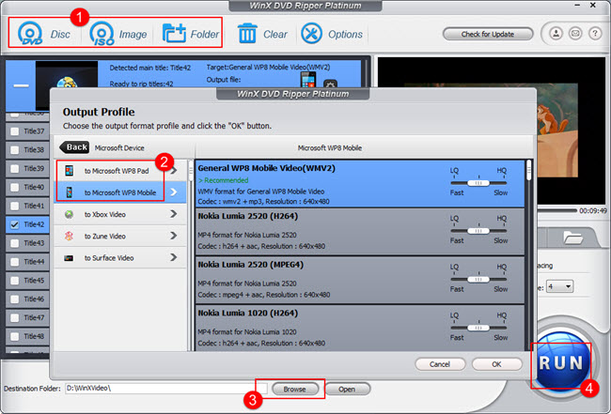Toggle the Title46 checkbox
The height and width of the screenshot is (414, 611).
pos(15,299)
